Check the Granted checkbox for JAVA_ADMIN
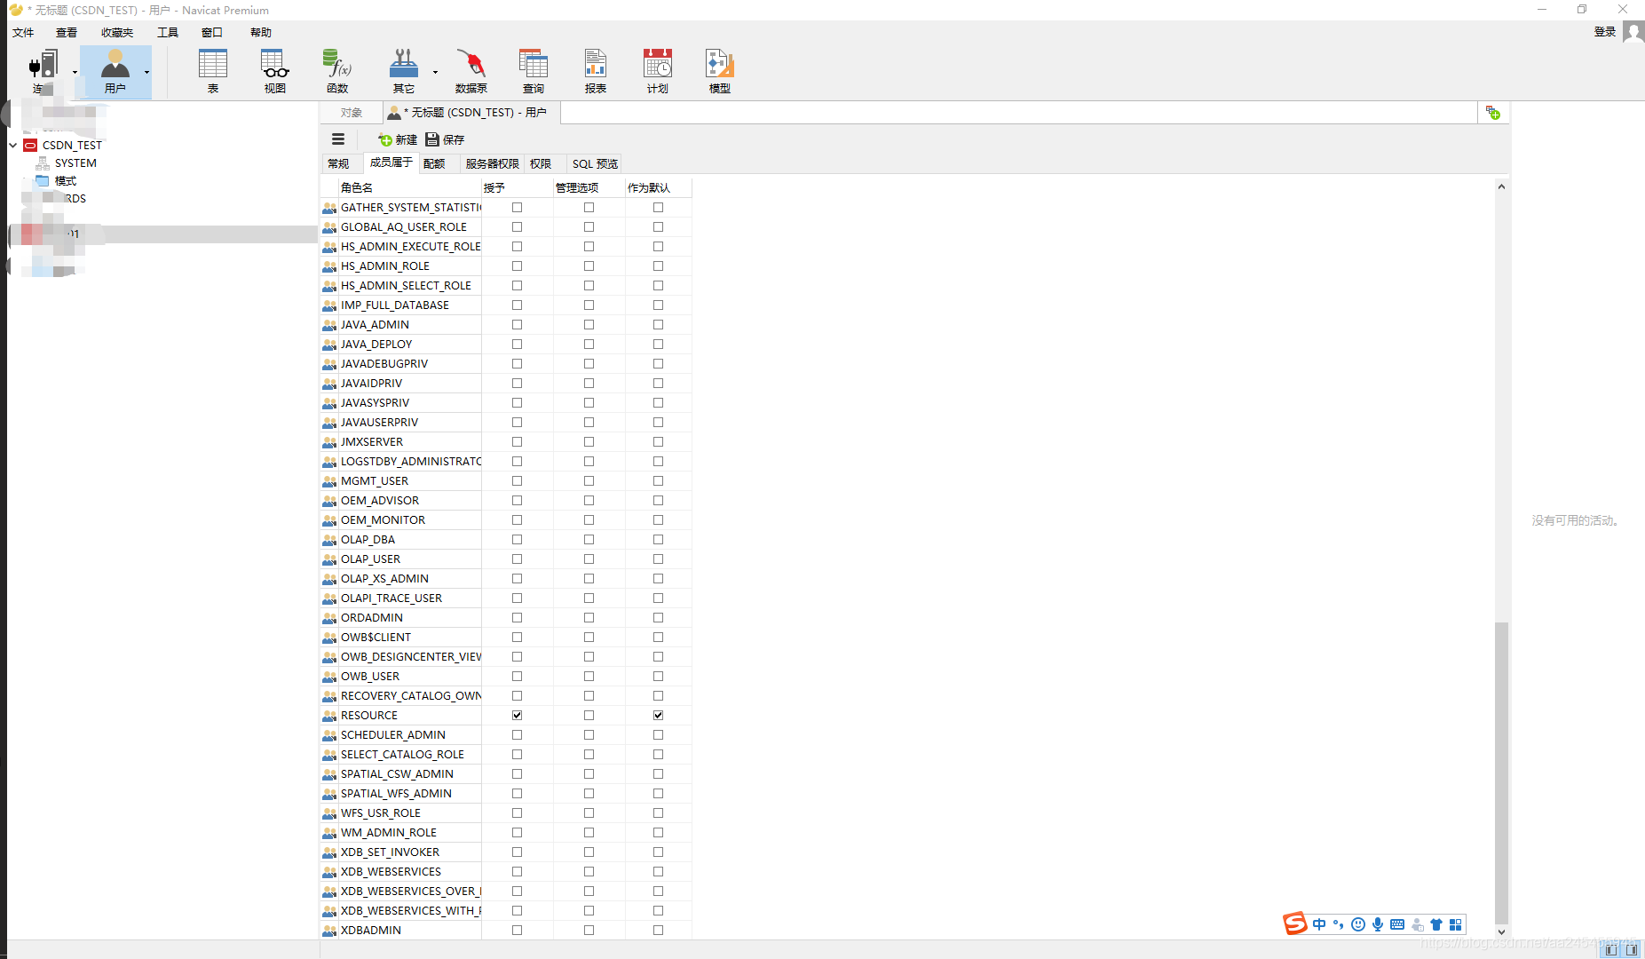 tap(518, 325)
